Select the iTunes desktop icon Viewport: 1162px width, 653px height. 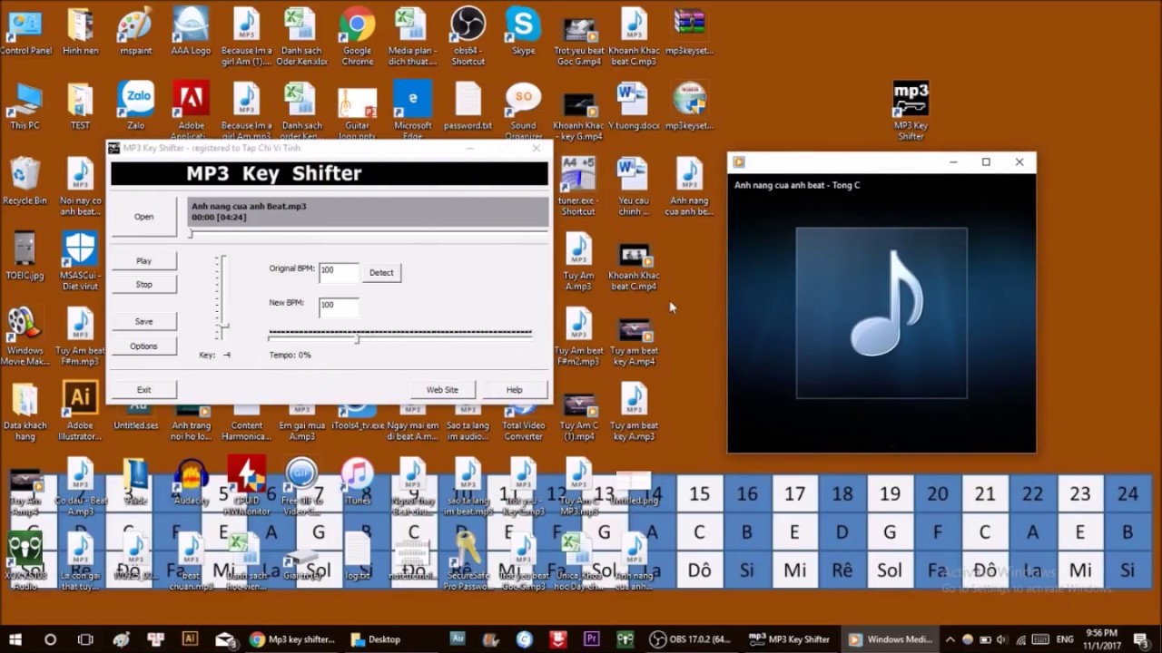click(x=358, y=481)
